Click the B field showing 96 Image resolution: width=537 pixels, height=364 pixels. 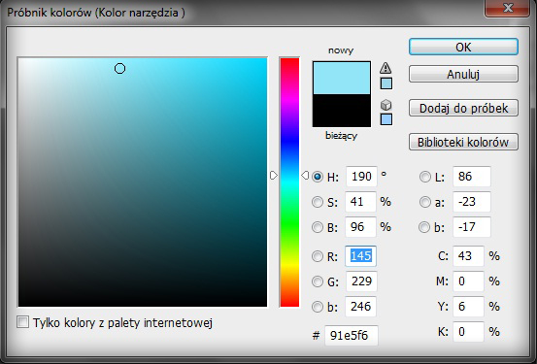coord(360,227)
